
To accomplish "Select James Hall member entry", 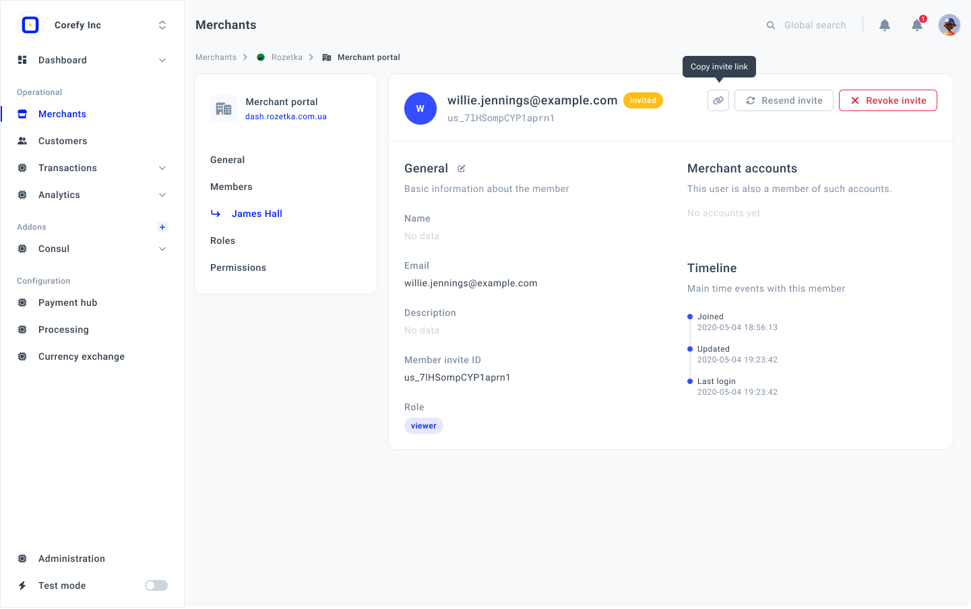I will click(257, 214).
